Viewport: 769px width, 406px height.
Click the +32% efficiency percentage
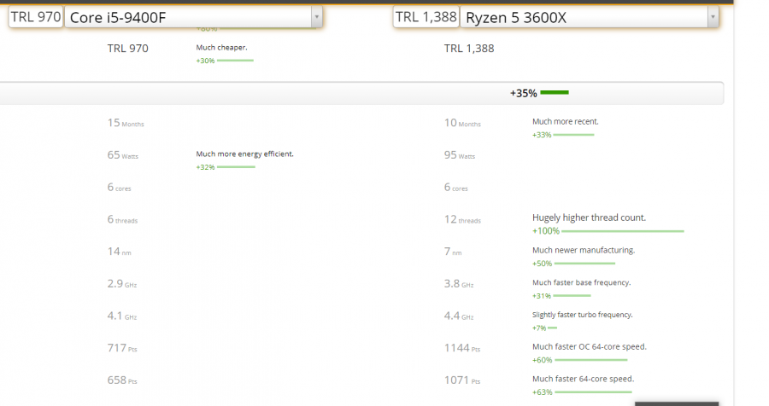(x=205, y=167)
